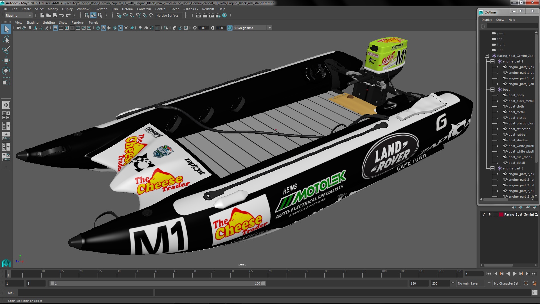Screen dimensions: 540x304
Task: Open Hypershade round teal icon
Action: pyautogui.click(x=224, y=15)
